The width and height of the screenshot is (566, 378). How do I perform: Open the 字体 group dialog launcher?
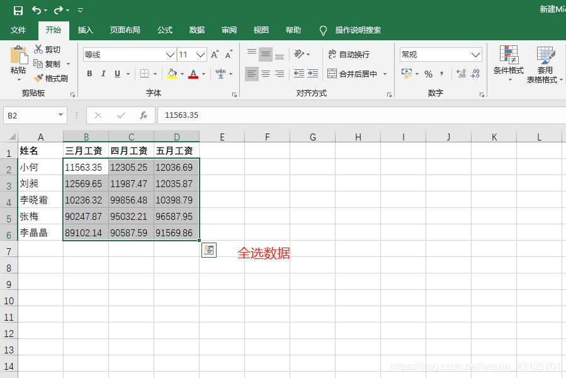[x=235, y=94]
